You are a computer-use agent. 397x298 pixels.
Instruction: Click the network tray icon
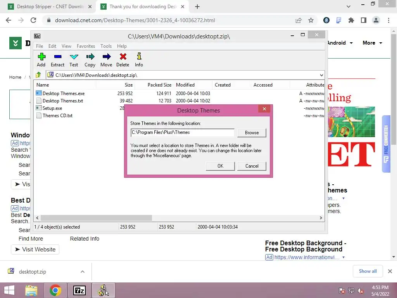[351, 291]
